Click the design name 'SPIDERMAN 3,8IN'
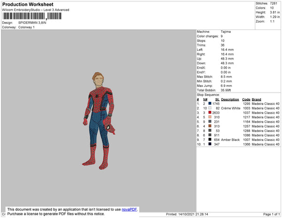The height and width of the screenshot is (218, 282). click(x=32, y=23)
